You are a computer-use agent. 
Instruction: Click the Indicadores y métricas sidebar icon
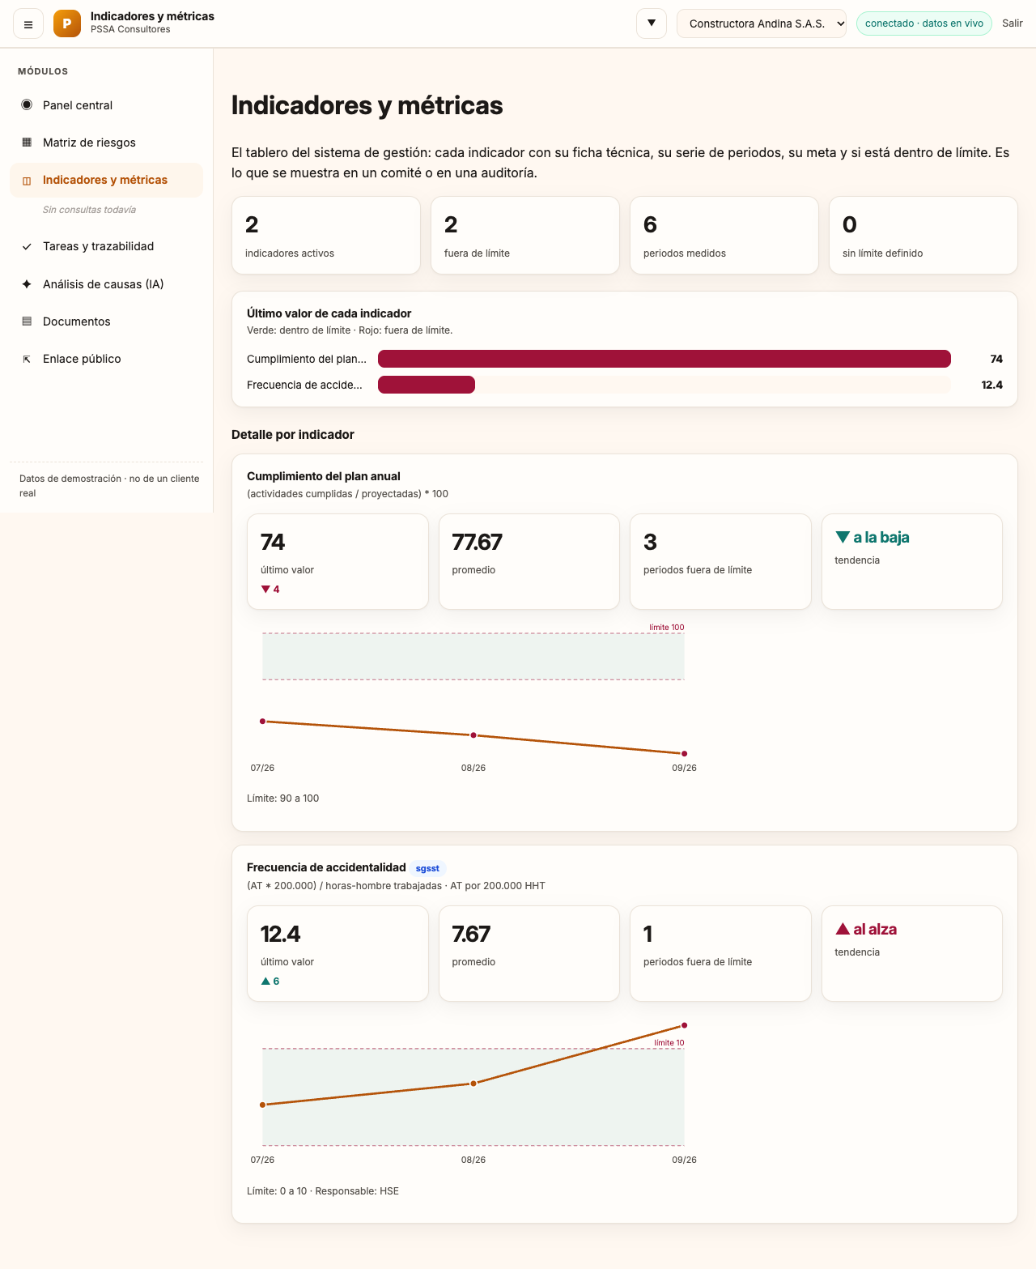[27, 180]
